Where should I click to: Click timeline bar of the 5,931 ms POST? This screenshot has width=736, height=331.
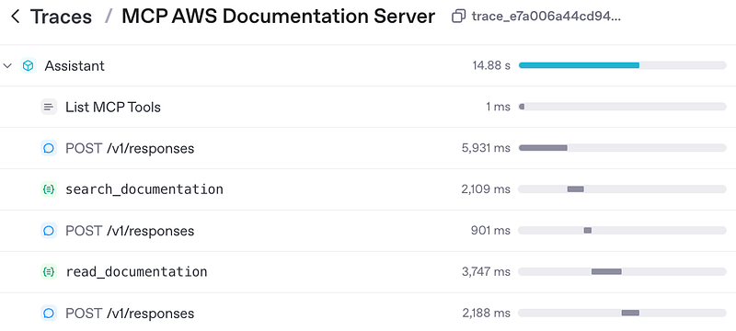pyautogui.click(x=543, y=148)
